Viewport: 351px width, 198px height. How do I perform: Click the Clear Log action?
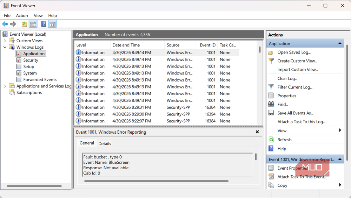(x=287, y=79)
